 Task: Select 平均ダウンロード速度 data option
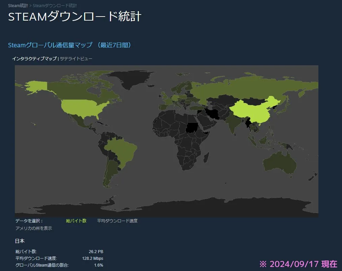tap(117, 221)
